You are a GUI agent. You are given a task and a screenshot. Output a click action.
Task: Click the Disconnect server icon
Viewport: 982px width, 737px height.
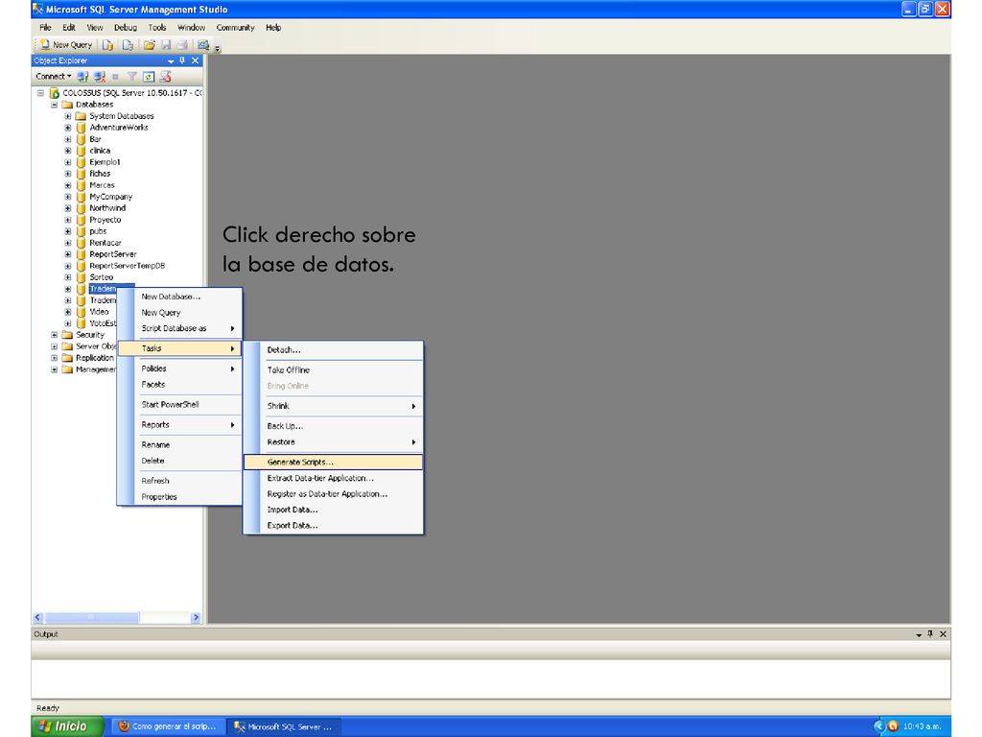pos(100,77)
